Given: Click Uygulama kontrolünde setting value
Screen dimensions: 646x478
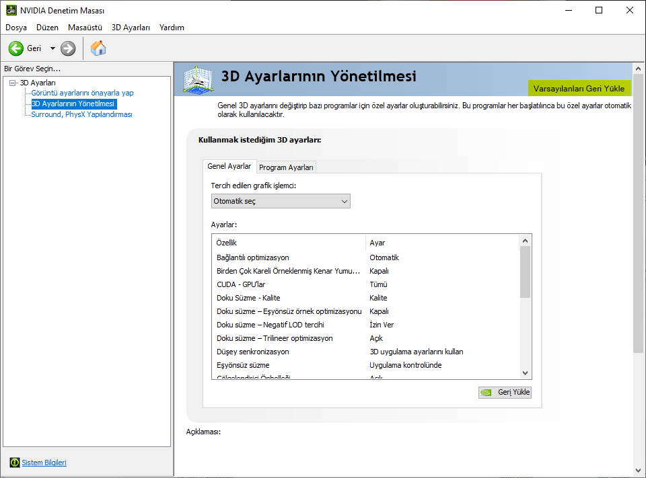Looking at the screenshot, I should (x=405, y=365).
